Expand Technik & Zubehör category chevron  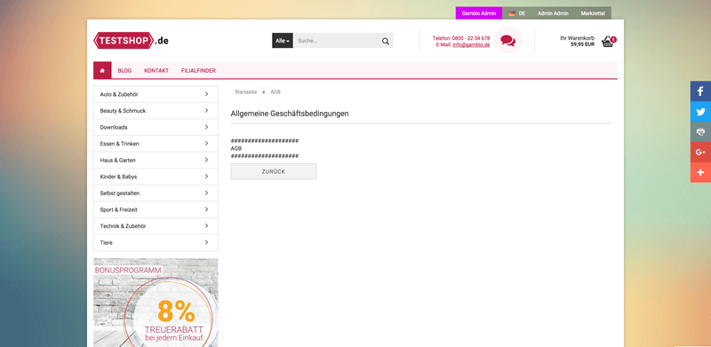point(206,226)
